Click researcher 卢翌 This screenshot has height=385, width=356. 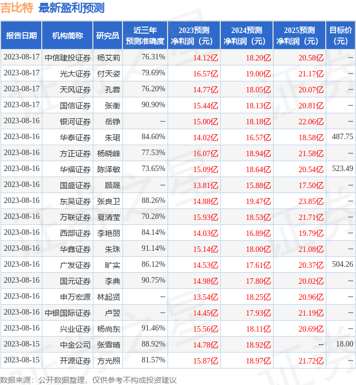pos(113,313)
